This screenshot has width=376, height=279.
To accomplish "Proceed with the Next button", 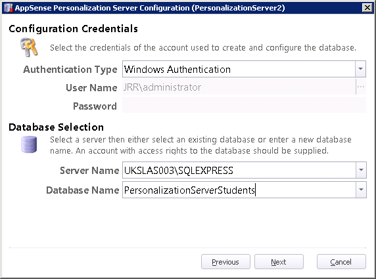I will (279, 262).
